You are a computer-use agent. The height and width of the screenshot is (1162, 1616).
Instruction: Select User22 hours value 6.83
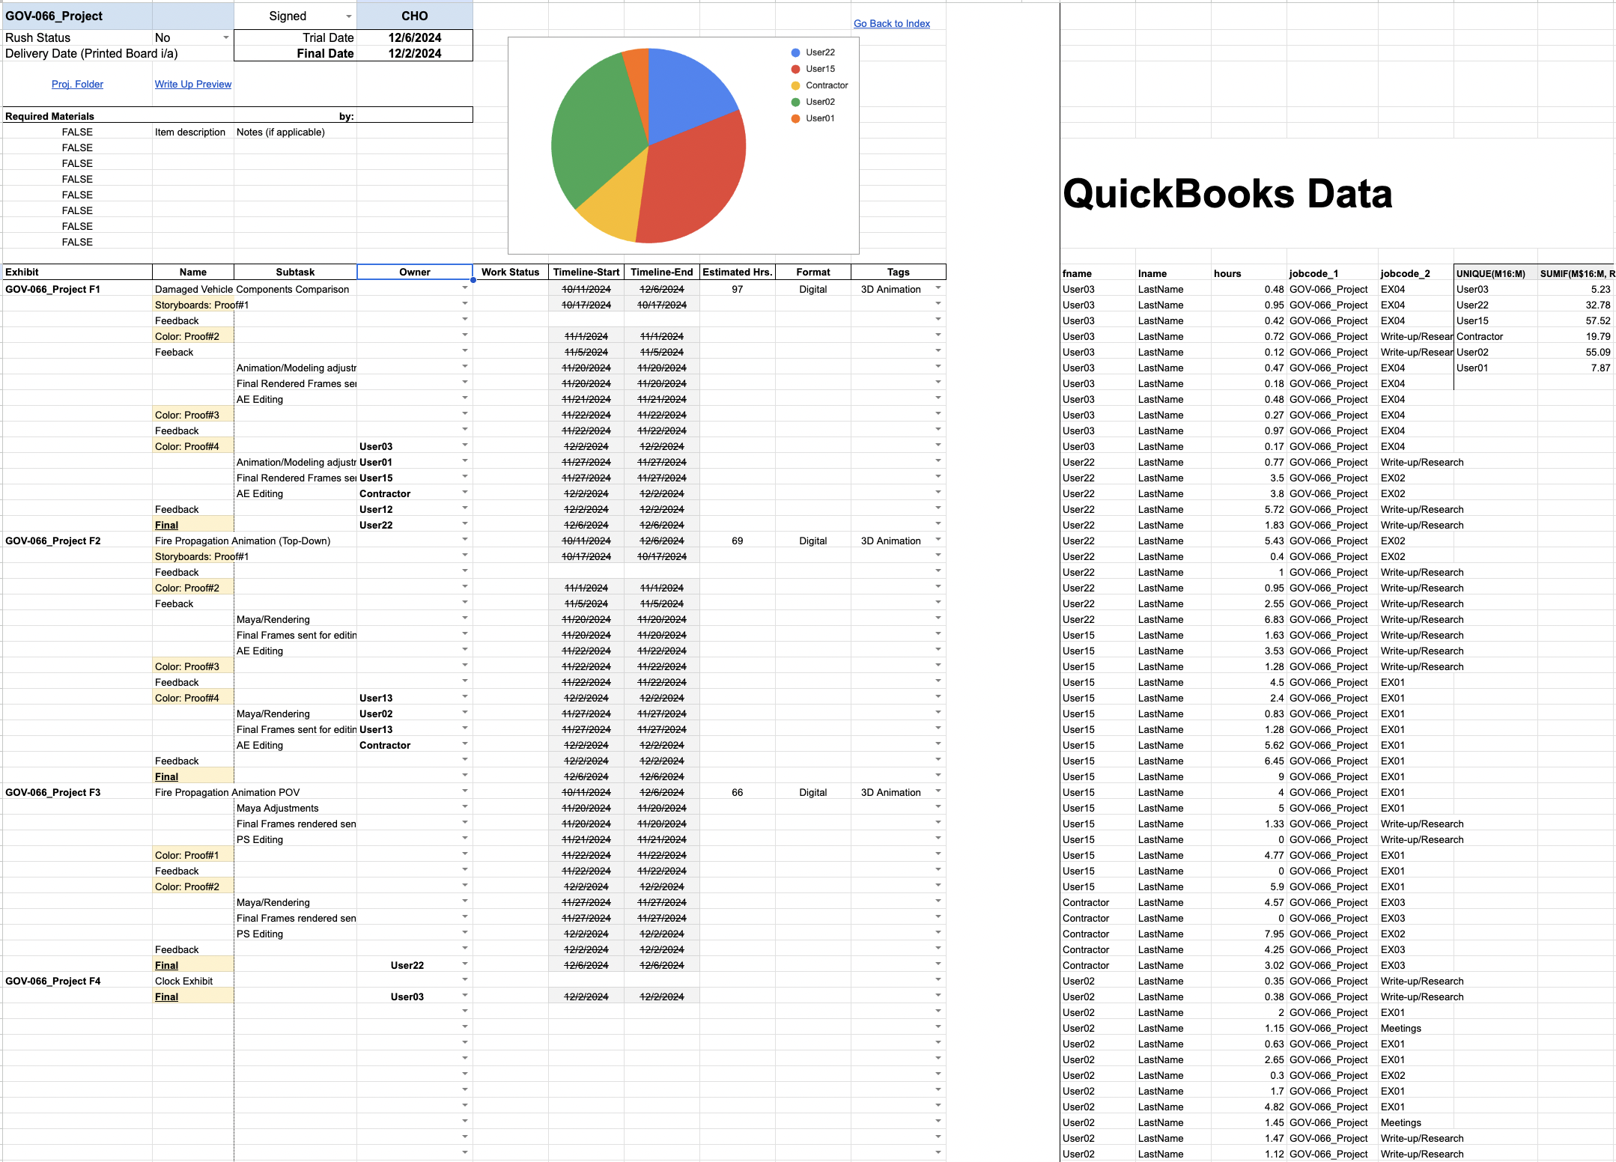click(1248, 619)
